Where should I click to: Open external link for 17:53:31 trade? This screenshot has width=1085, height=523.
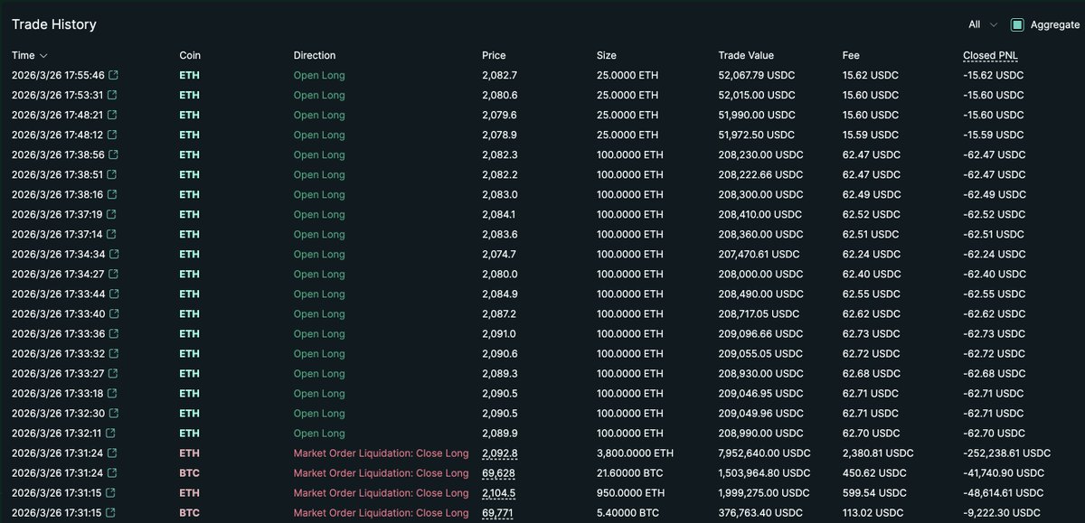pos(114,96)
